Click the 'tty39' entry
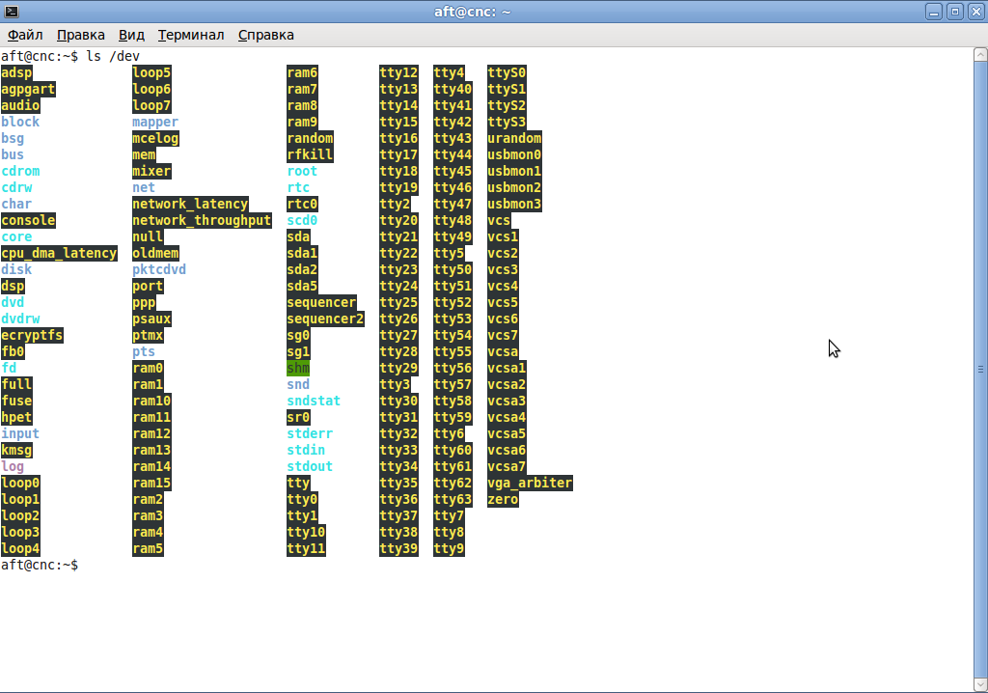The width and height of the screenshot is (988, 693). click(398, 548)
